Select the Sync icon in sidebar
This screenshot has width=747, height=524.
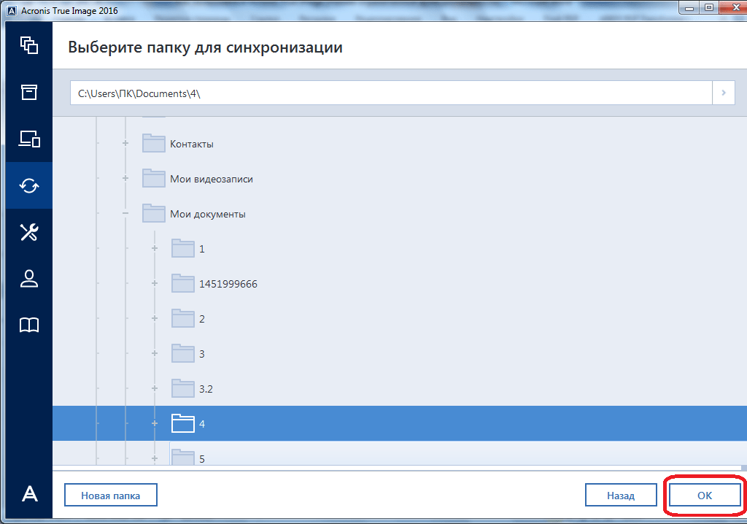tap(29, 185)
